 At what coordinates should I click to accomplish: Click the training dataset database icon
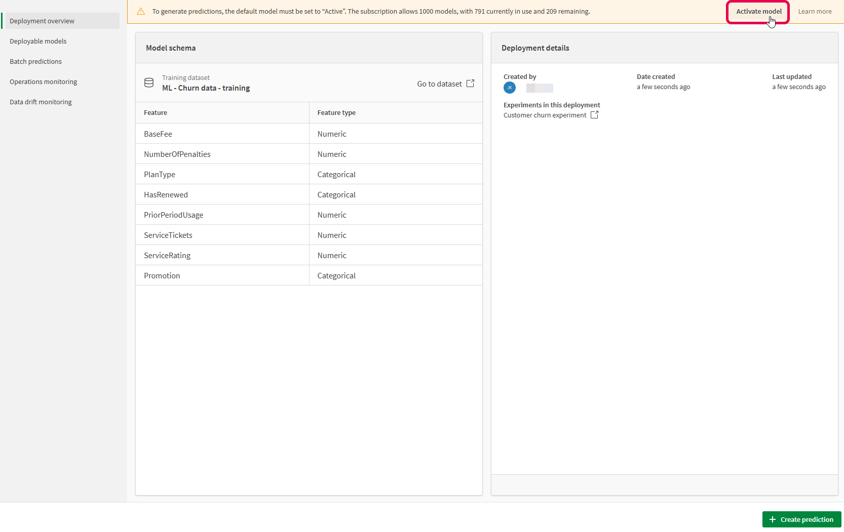[x=149, y=83]
